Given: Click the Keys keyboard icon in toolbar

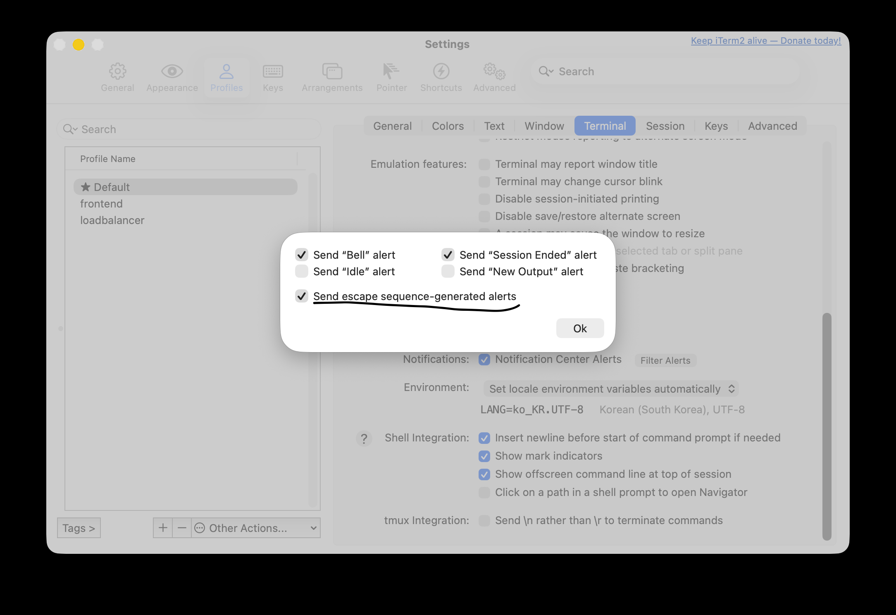Looking at the screenshot, I should (x=273, y=72).
